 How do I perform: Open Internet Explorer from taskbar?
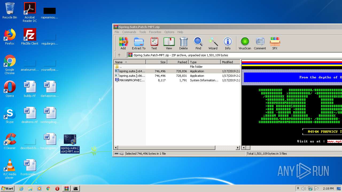(x=21, y=189)
